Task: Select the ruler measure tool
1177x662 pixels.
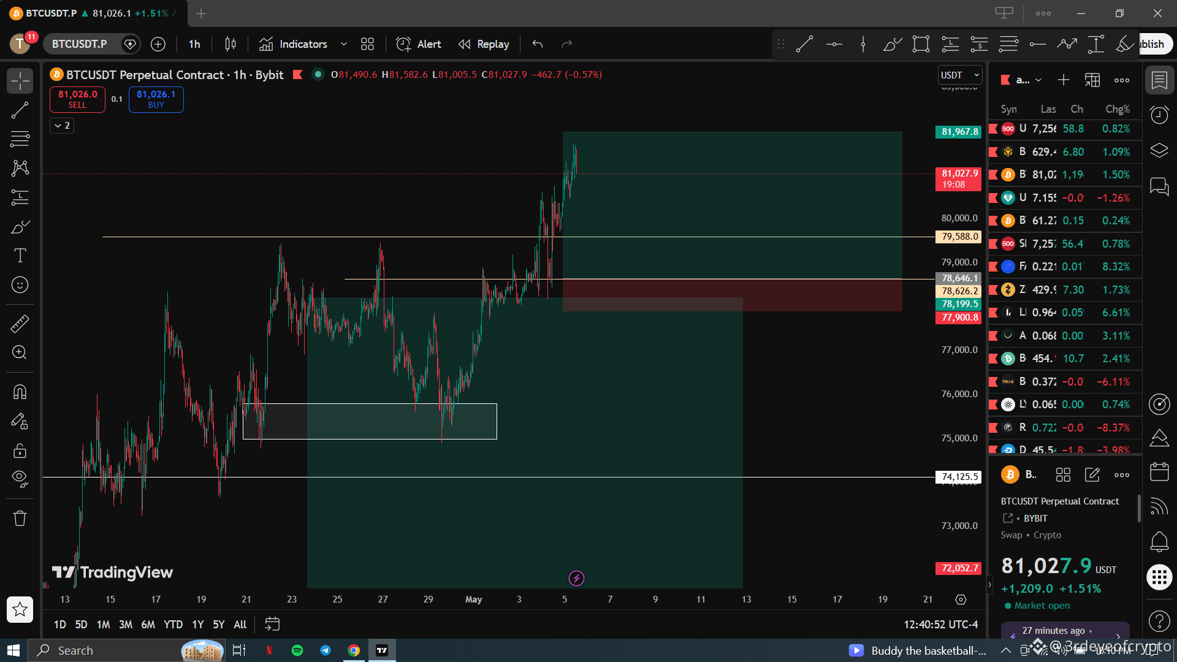Action: (x=20, y=324)
